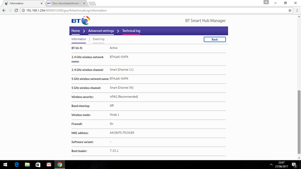Close the Slow download tab
Image resolution: width=301 pixels, height=169 pixels.
(84, 3)
